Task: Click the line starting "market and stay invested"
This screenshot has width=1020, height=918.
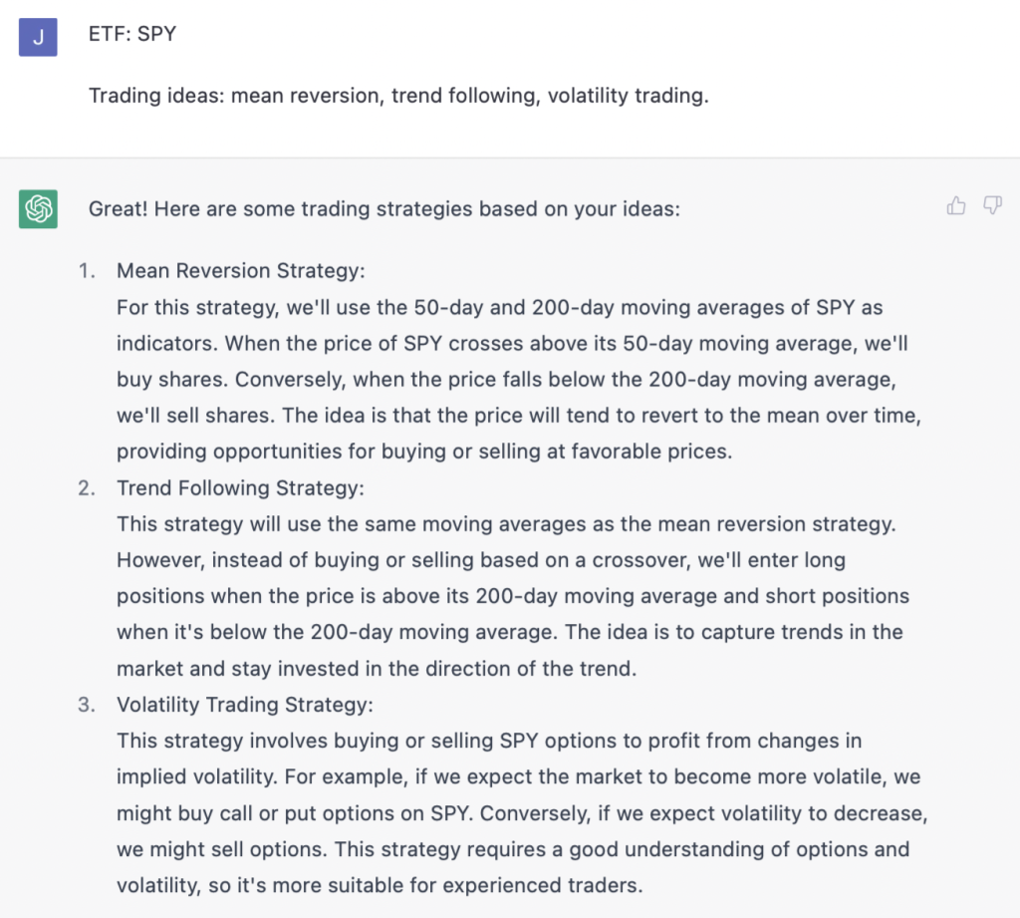Action: pyautogui.click(x=376, y=669)
